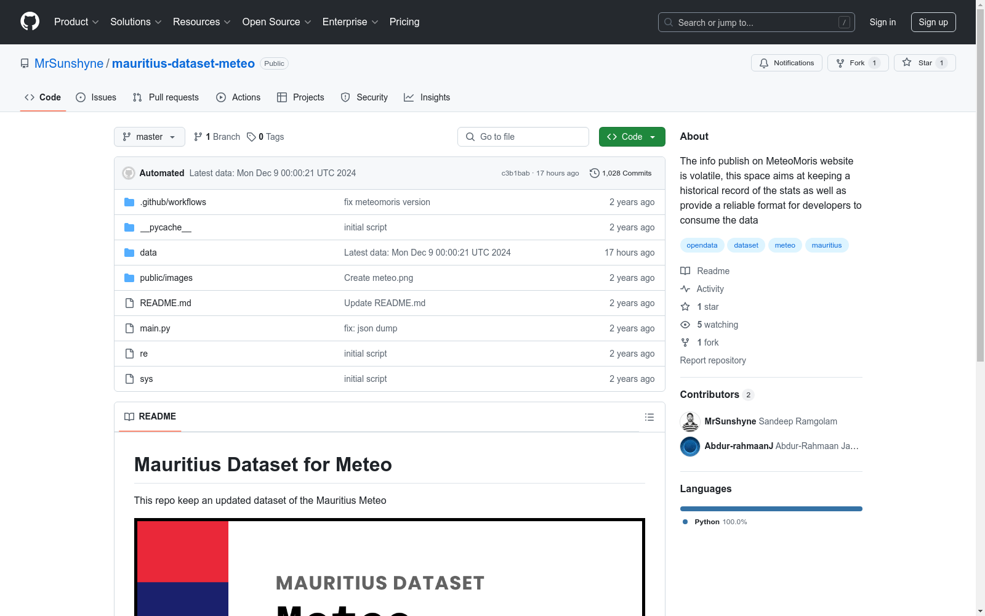This screenshot has width=985, height=616.
Task: Click the star icon in Star button
Action: pyautogui.click(x=907, y=62)
